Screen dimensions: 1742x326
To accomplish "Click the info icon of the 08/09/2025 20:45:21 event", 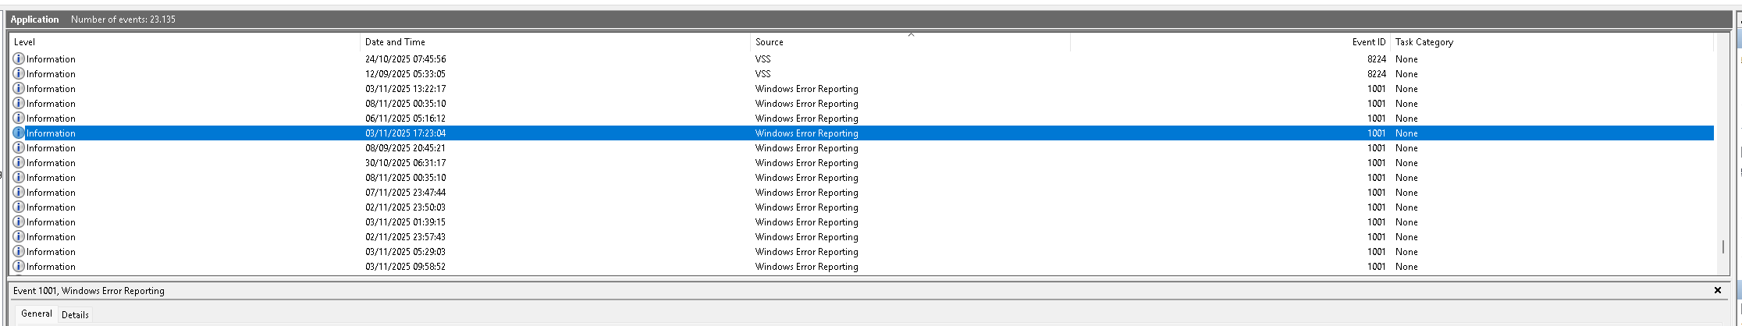I will point(19,147).
